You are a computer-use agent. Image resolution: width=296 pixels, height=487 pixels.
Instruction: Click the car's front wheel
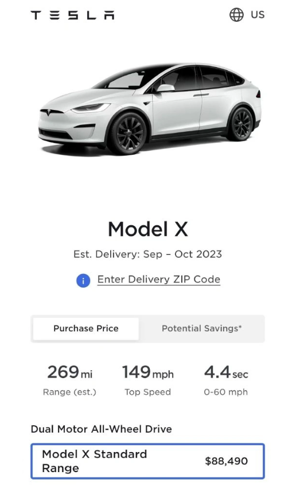point(128,133)
